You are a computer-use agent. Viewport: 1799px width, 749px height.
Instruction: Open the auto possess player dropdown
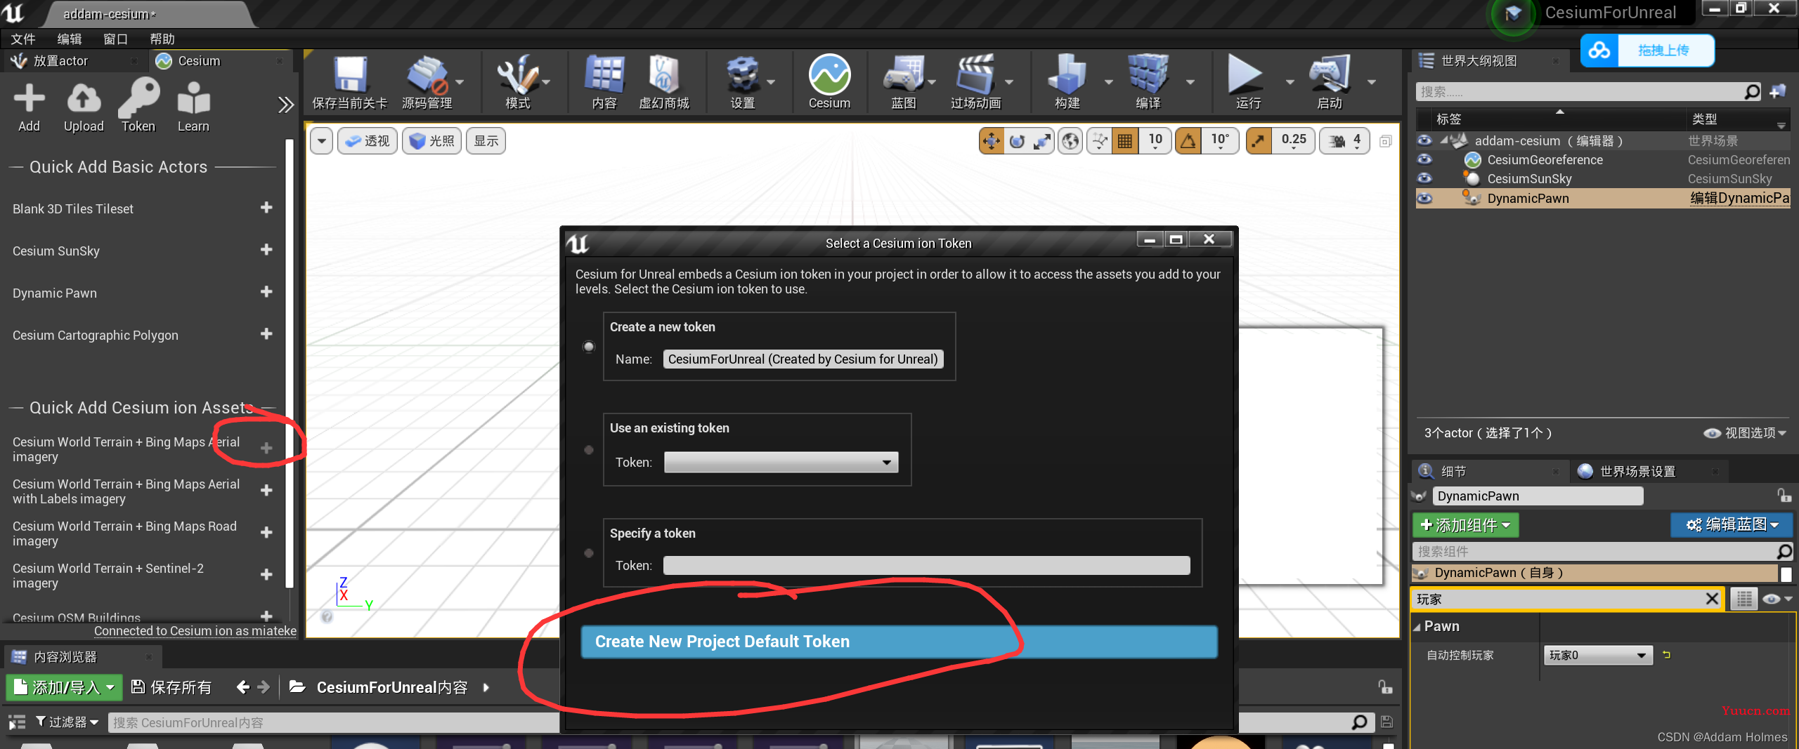(x=1597, y=655)
